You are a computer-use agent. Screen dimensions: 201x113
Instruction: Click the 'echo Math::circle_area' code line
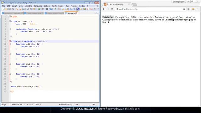coord(26,87)
